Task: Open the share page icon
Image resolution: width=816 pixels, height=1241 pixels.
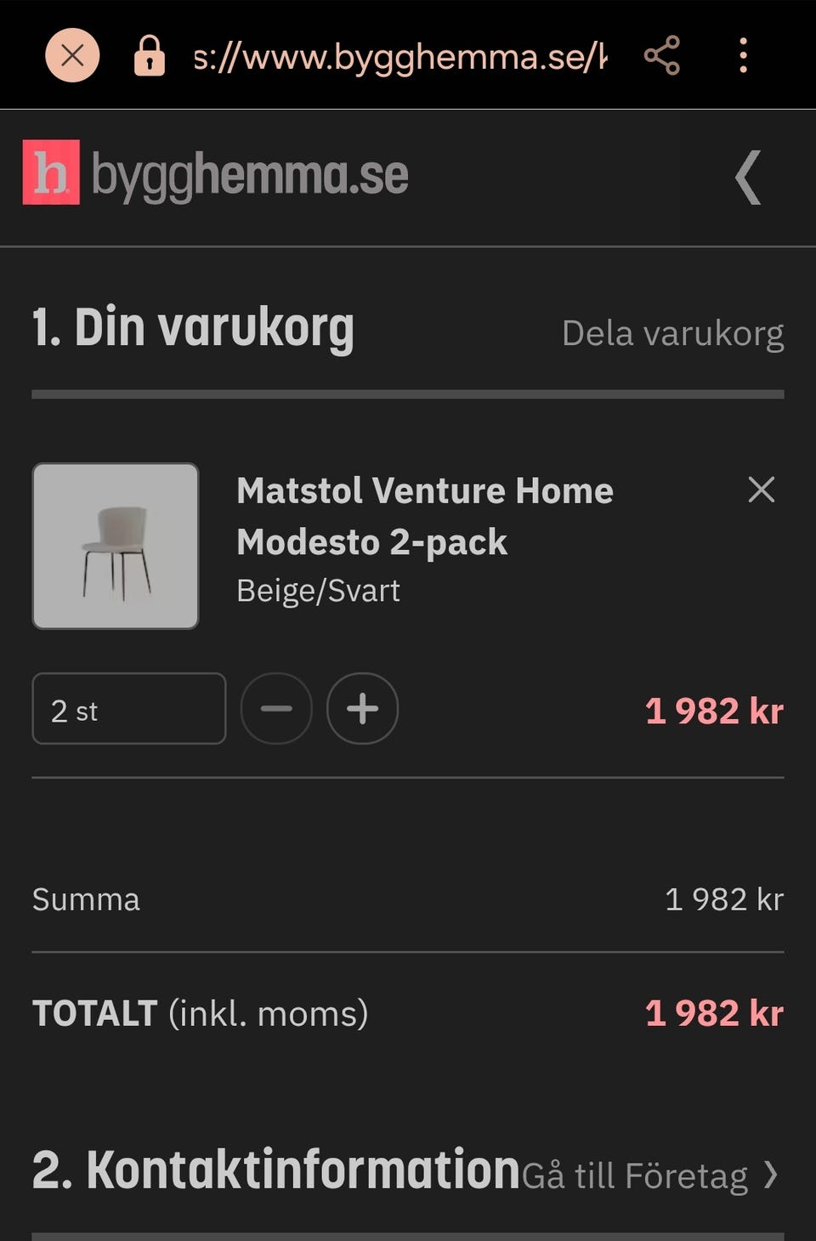Action: 661,56
